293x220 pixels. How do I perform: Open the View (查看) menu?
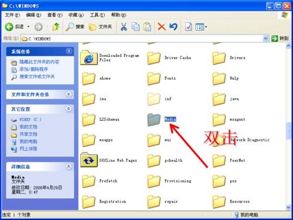pyautogui.click(x=54, y=15)
